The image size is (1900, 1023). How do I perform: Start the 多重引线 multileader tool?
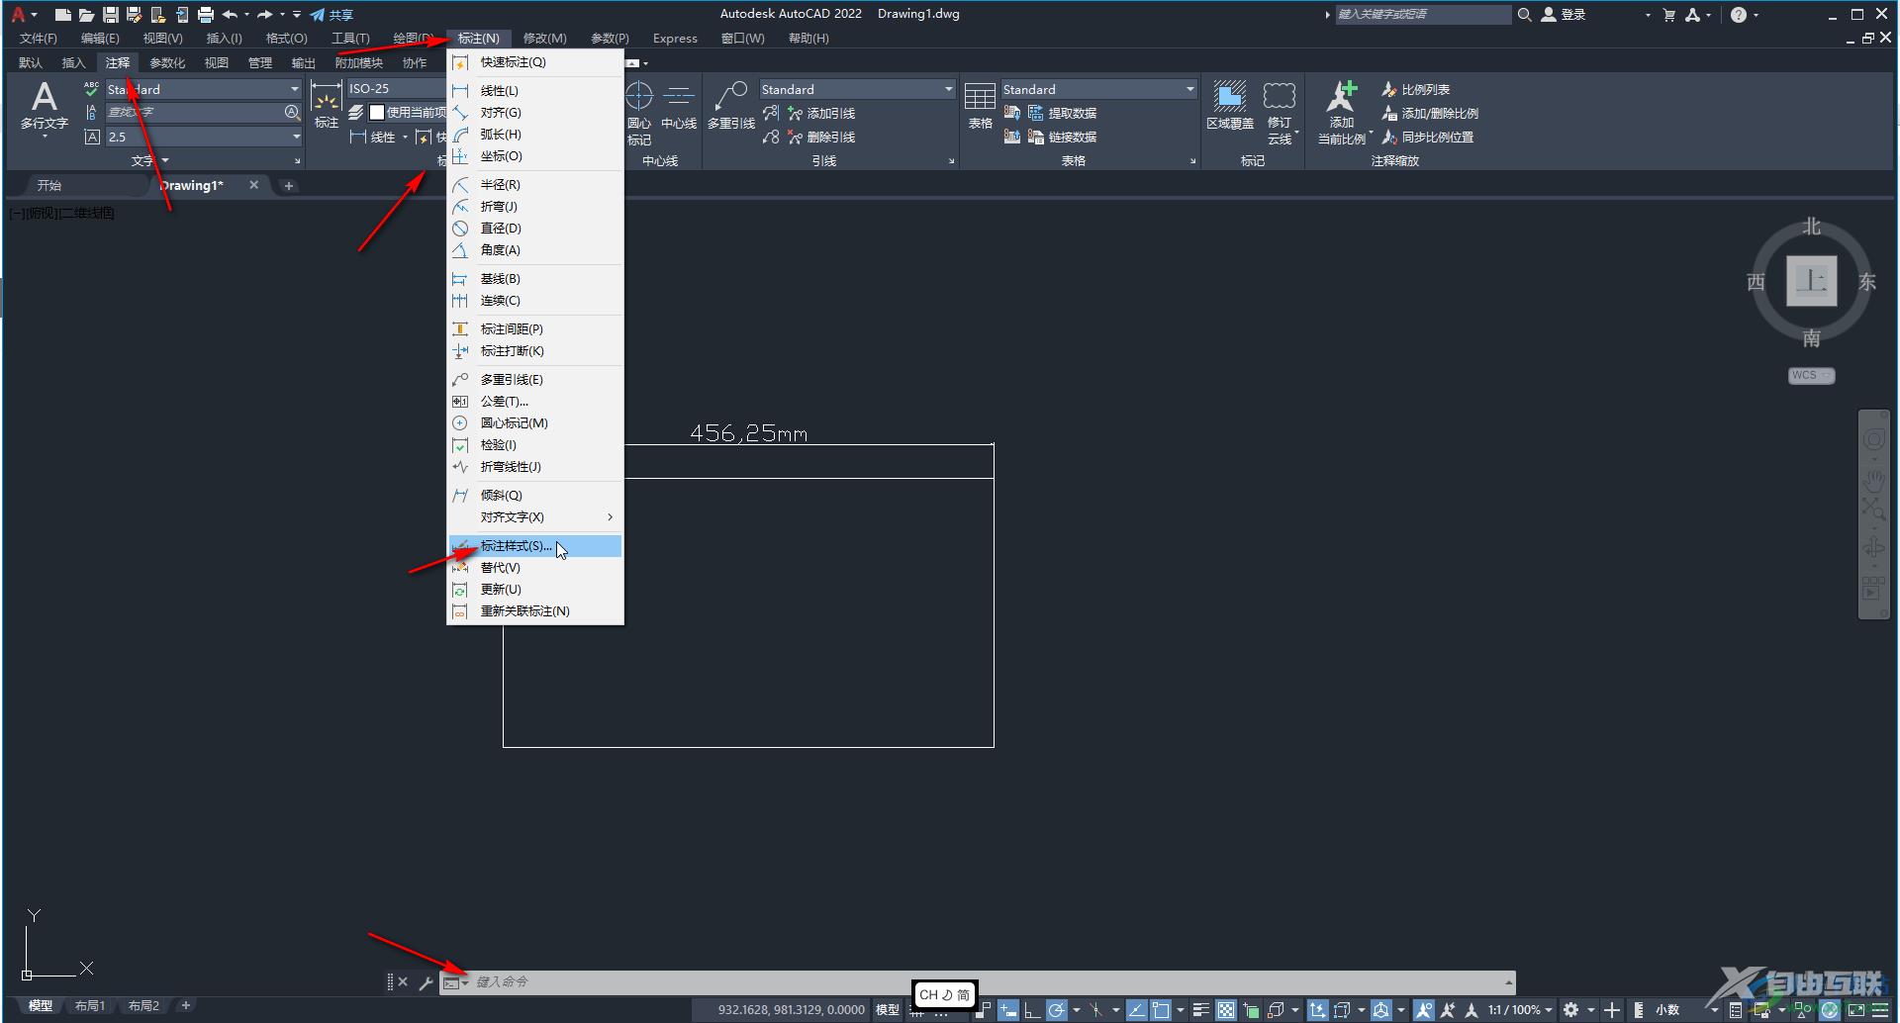pos(731,107)
